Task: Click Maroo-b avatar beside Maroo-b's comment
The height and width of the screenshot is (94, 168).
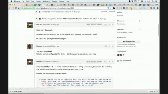Action: coord(30,47)
